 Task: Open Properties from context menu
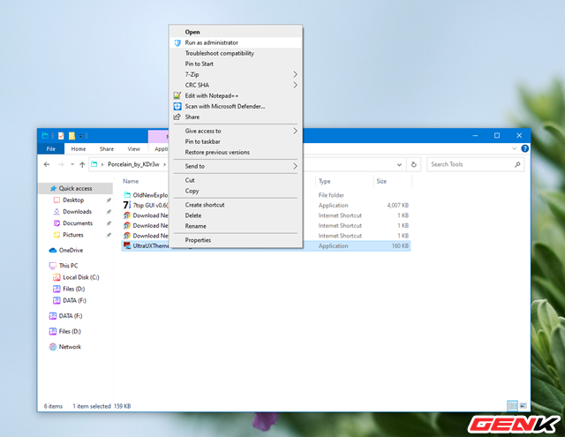(x=236, y=240)
